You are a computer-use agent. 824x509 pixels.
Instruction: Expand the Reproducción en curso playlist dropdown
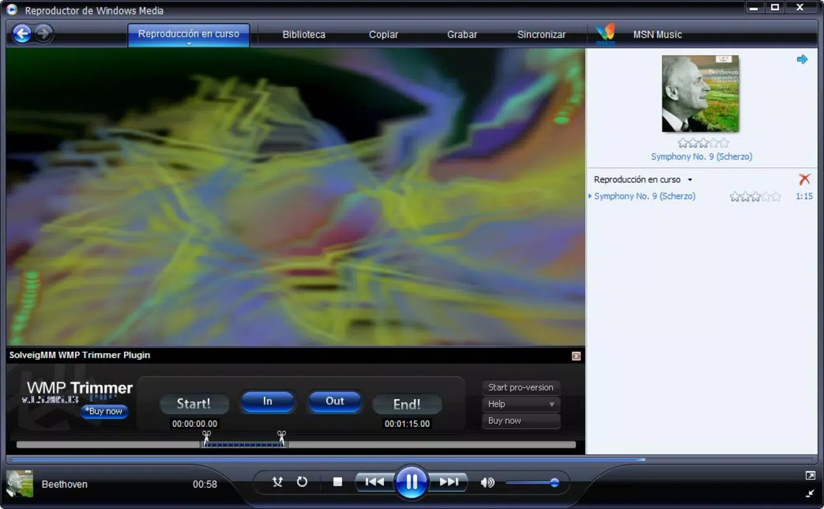pyautogui.click(x=690, y=180)
